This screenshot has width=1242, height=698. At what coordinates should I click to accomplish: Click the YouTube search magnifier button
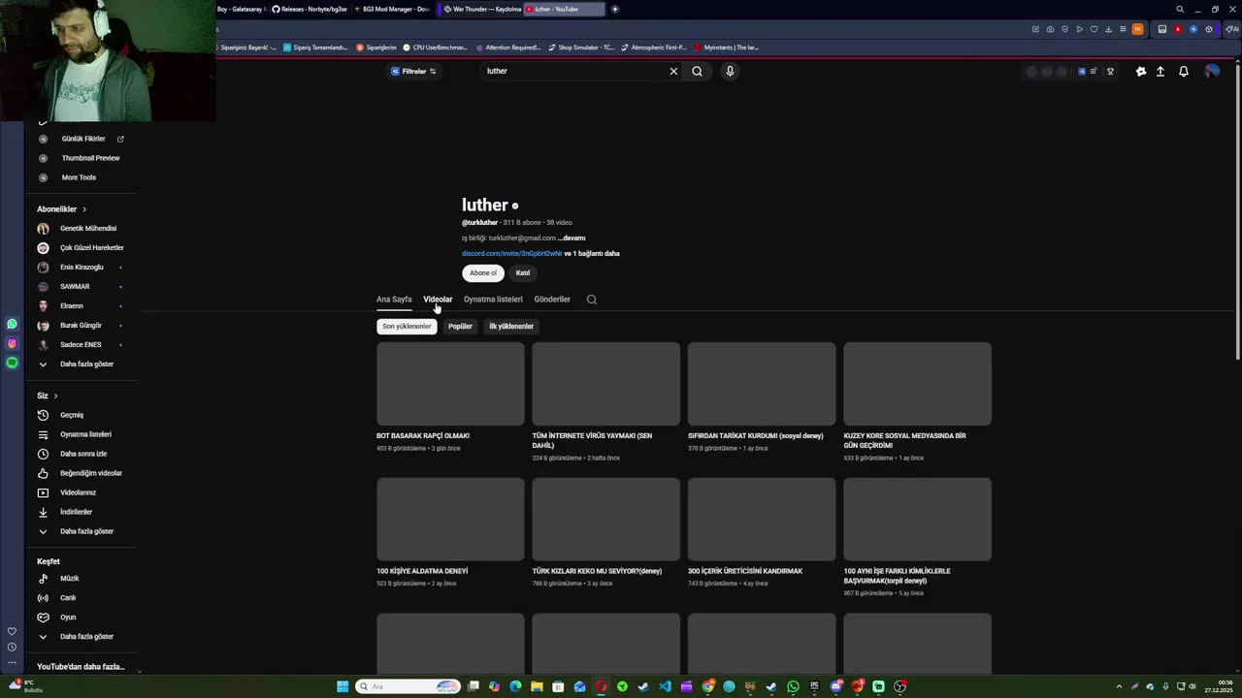pyautogui.click(x=697, y=71)
